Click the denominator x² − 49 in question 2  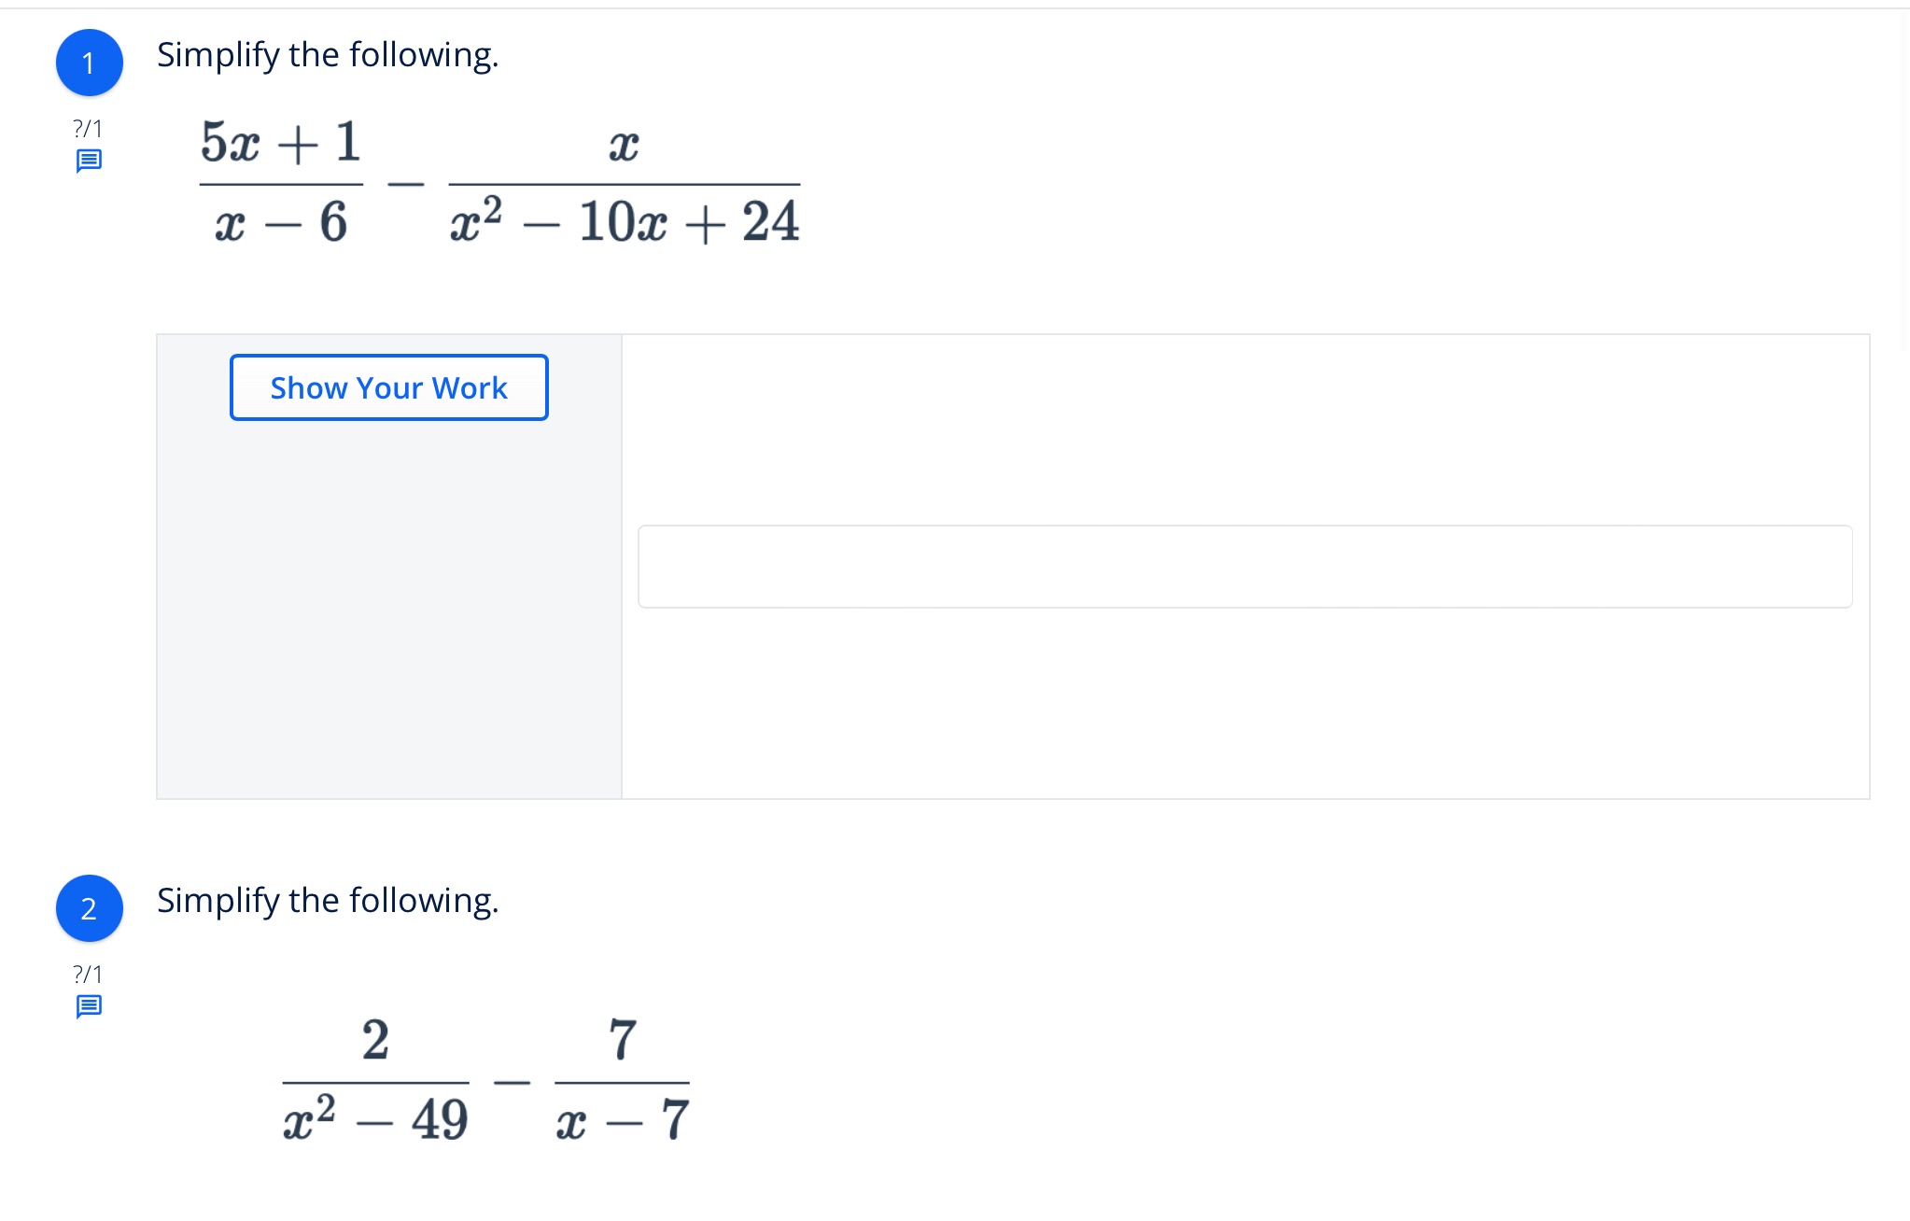coord(375,1119)
